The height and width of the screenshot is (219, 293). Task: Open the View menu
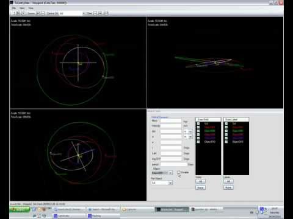22,8
